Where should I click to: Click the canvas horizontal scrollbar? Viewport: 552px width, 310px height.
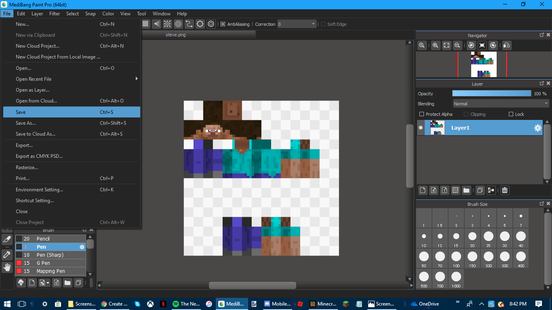click(x=252, y=285)
